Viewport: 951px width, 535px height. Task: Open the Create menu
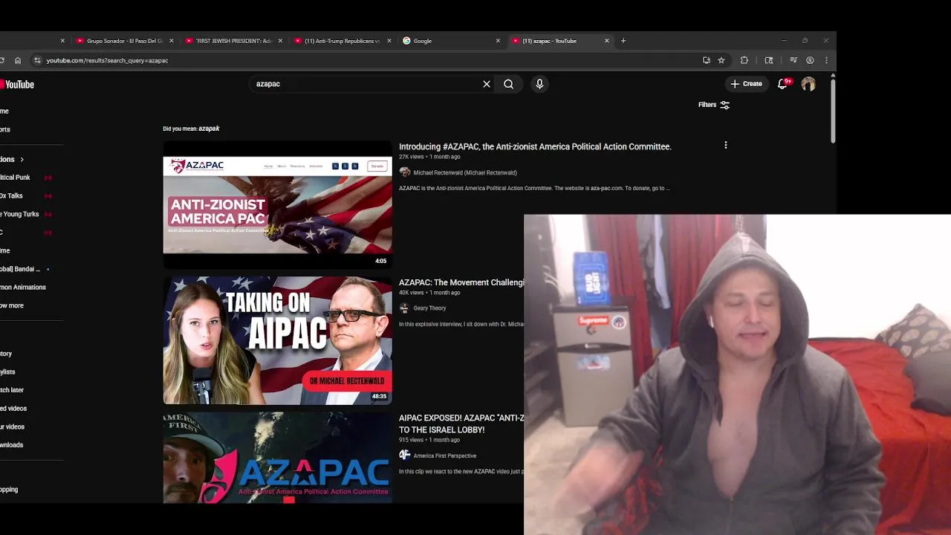pos(747,84)
